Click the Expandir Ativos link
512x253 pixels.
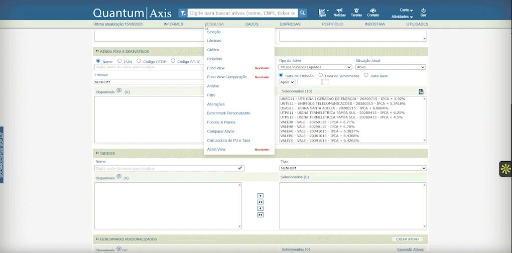pyautogui.click(x=411, y=249)
